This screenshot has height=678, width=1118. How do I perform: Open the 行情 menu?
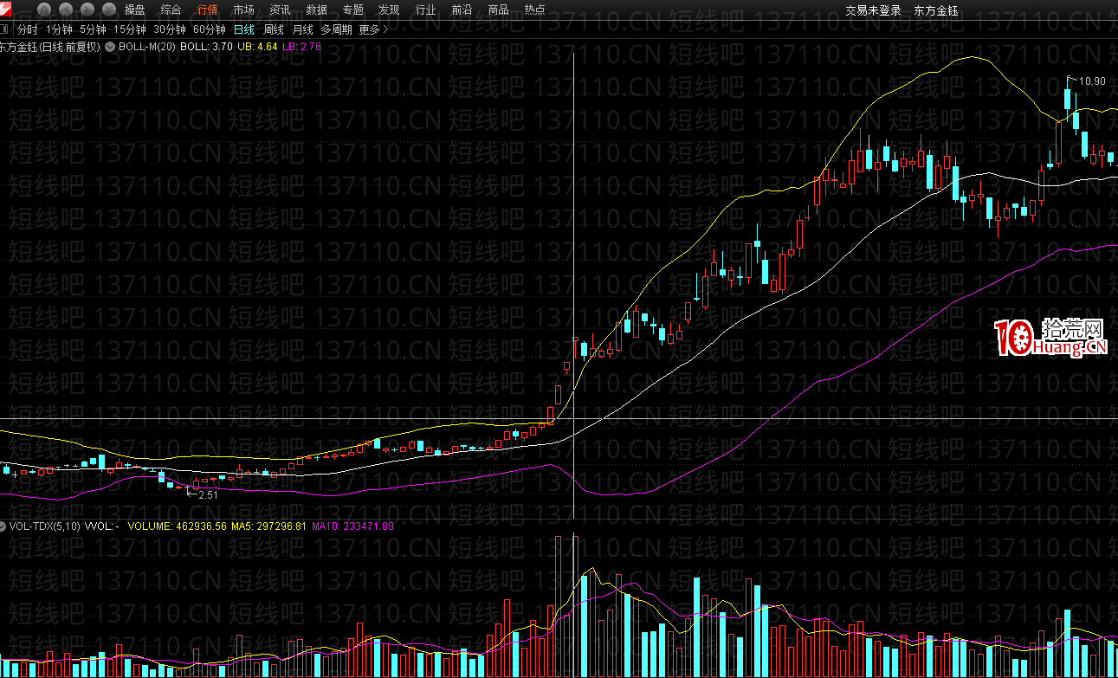[208, 10]
